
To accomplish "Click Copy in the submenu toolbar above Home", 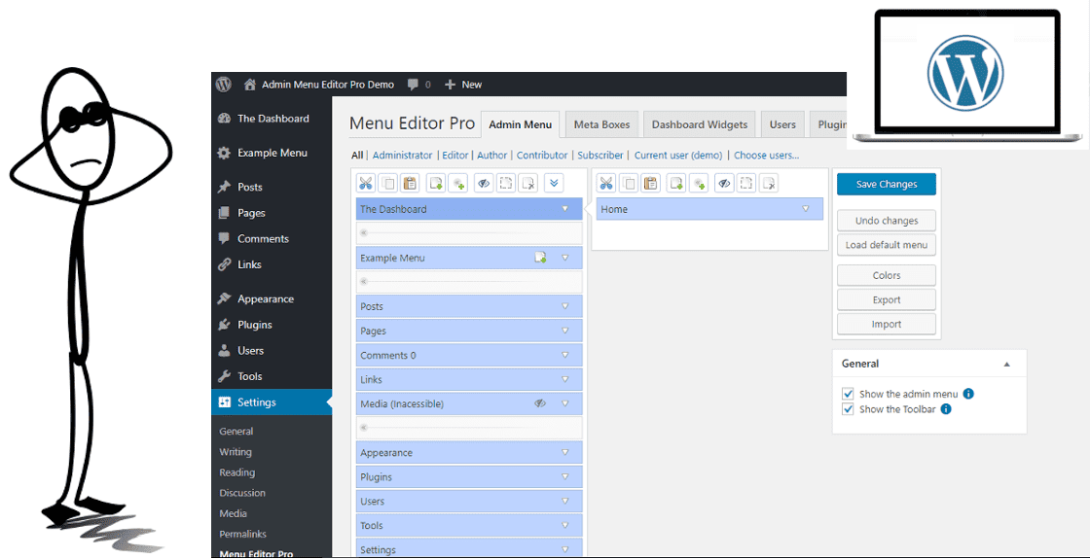I will 629,184.
